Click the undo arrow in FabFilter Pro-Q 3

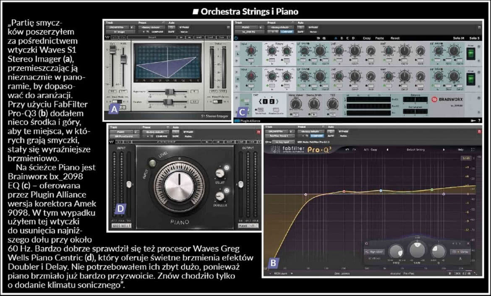(x=347, y=150)
